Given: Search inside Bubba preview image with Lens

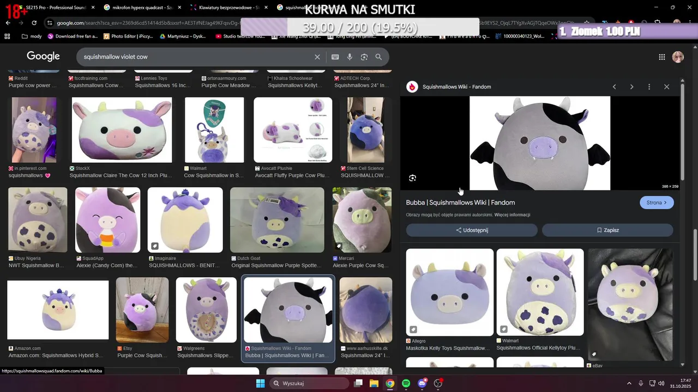Looking at the screenshot, I should 413,178.
